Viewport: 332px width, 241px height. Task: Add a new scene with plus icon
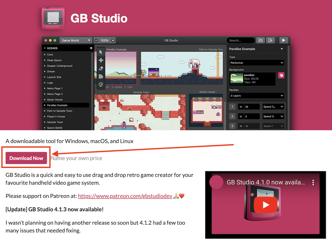(x=91, y=48)
